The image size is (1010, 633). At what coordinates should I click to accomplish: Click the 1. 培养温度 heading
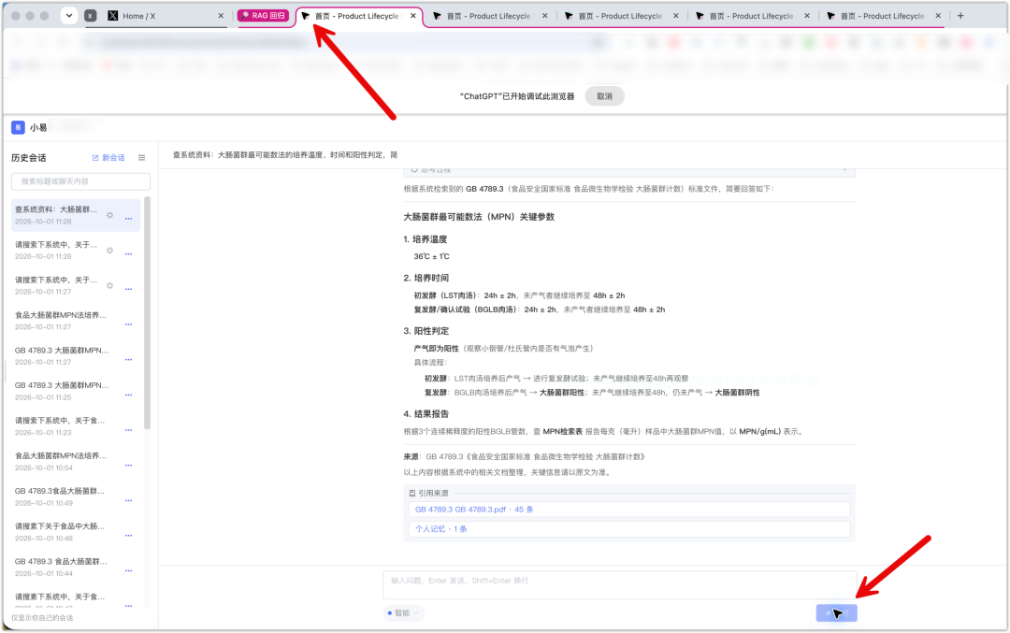(x=426, y=239)
